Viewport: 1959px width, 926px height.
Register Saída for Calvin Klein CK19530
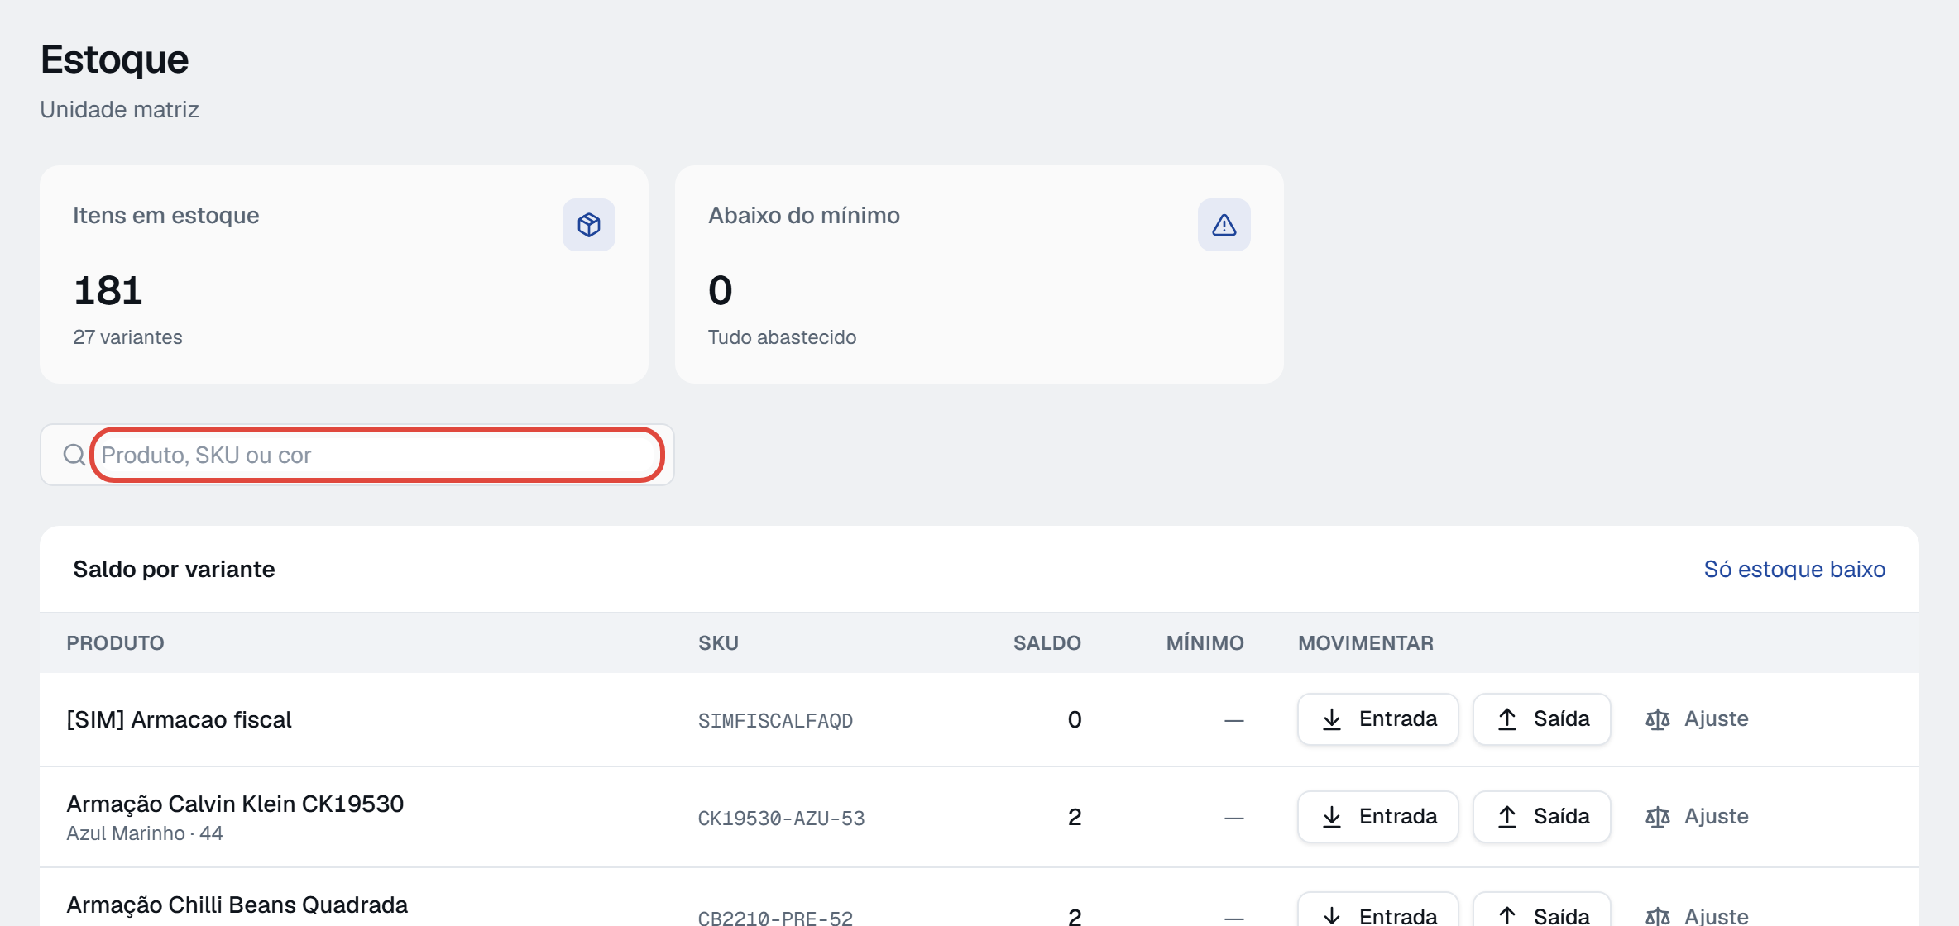pyautogui.click(x=1542, y=817)
